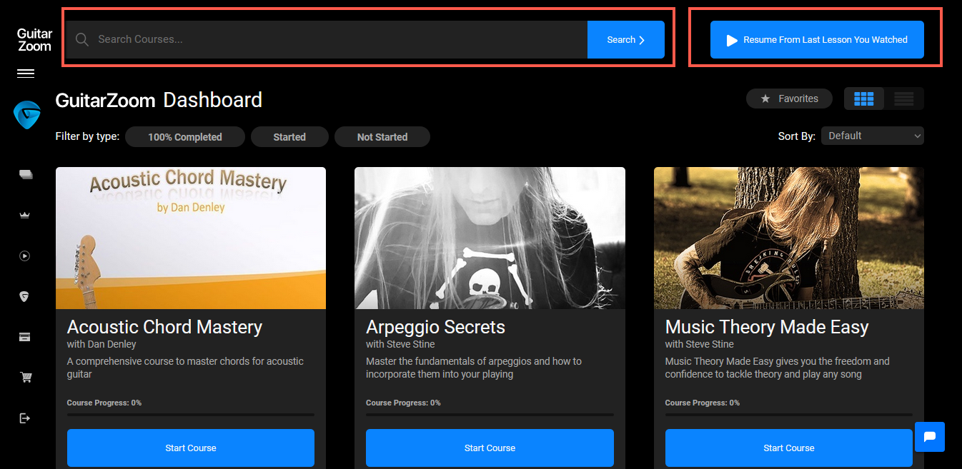Viewport: 962px width, 469px height.
Task: Filter courses by Started
Action: pos(289,137)
